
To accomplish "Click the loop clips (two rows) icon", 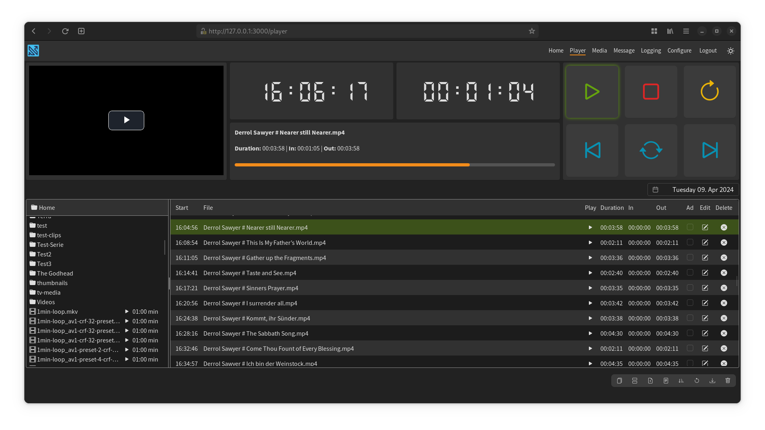I will 635,381.
